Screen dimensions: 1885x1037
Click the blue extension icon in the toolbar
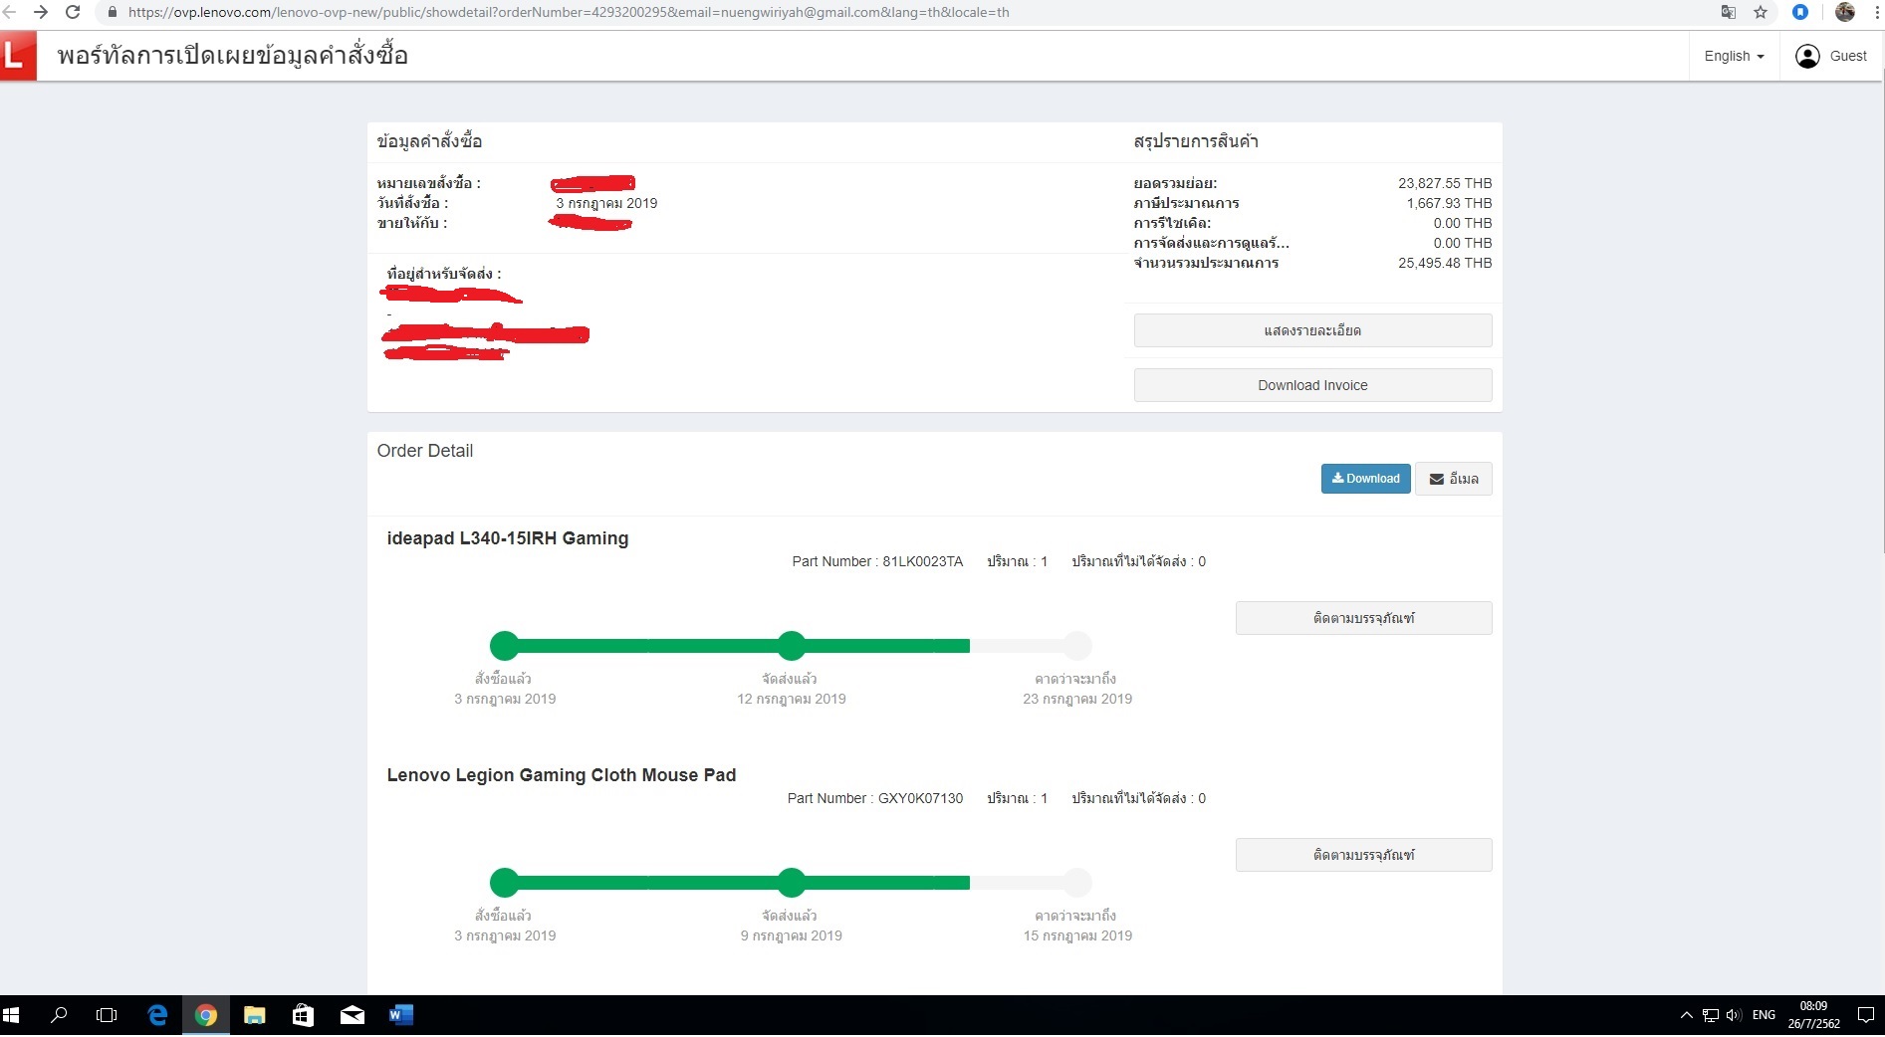coord(1800,12)
